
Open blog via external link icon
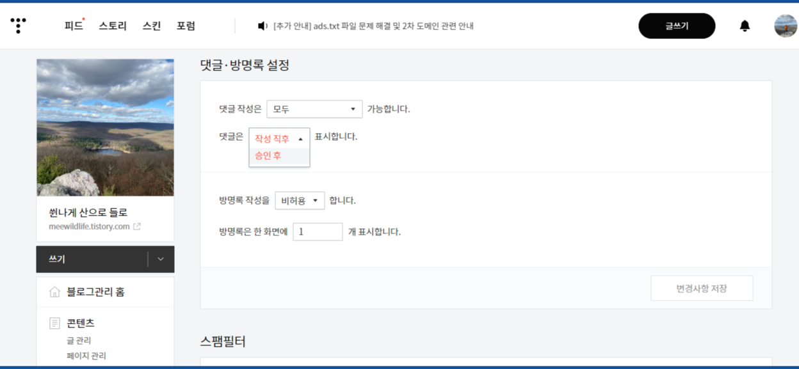136,226
